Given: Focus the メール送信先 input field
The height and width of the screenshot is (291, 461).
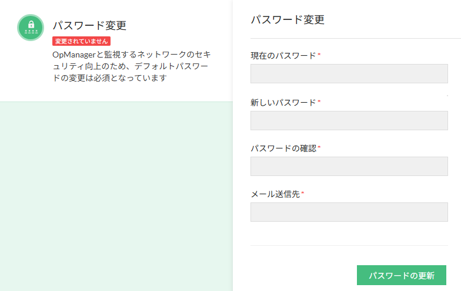Looking at the screenshot, I should (x=349, y=212).
